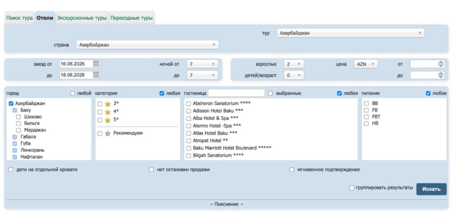Check the Бильгя checkbox
Image resolution: width=453 pixels, height=211 pixels.
19,123
